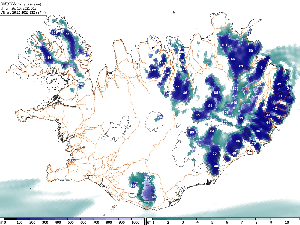The height and width of the screenshot is (225, 300).
Task: Select visibility value 83 in the north
Action: pyautogui.click(x=154, y=70)
